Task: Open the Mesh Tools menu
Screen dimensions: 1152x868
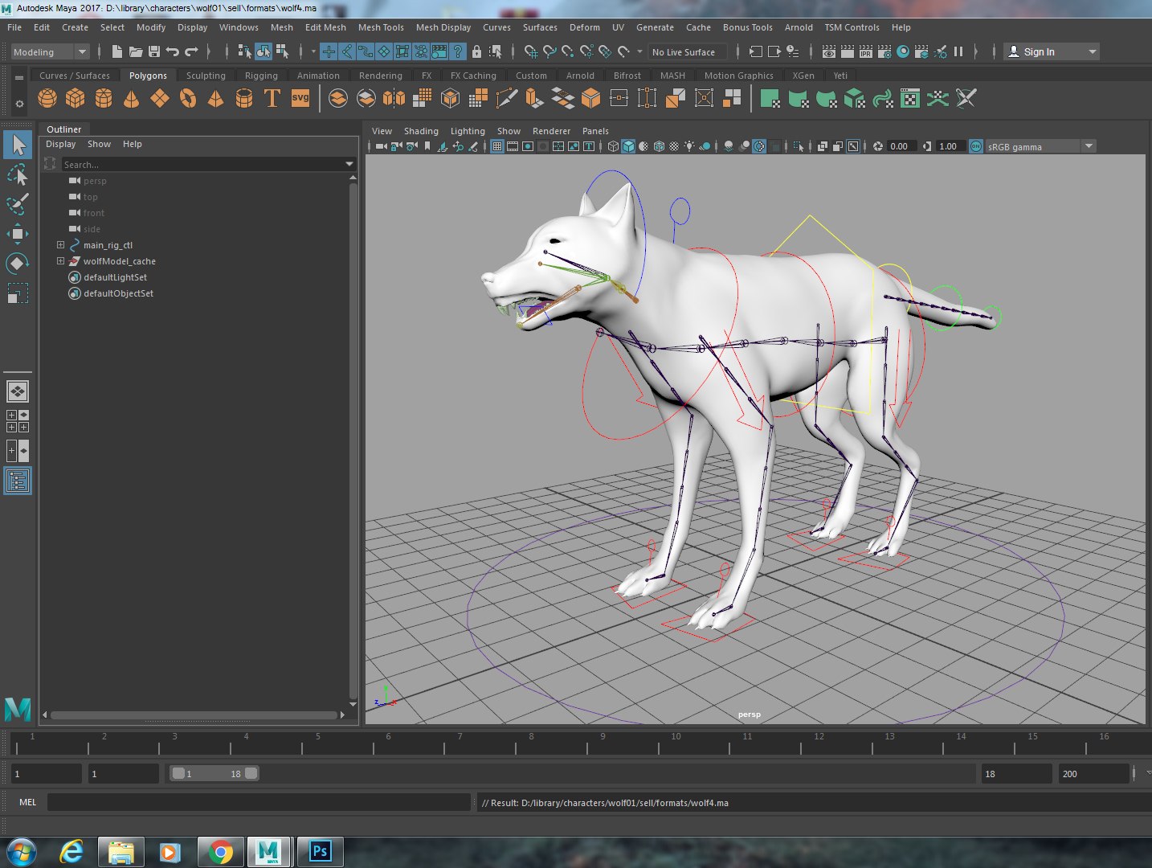Action: tap(381, 27)
